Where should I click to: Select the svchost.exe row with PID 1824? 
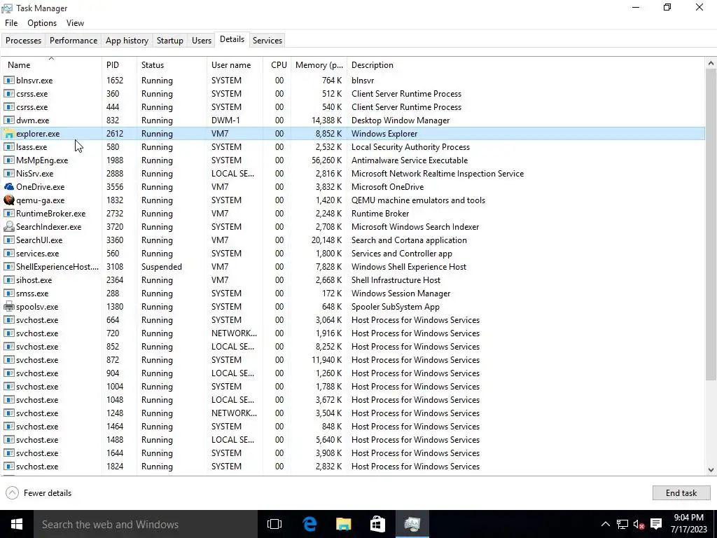point(353,466)
